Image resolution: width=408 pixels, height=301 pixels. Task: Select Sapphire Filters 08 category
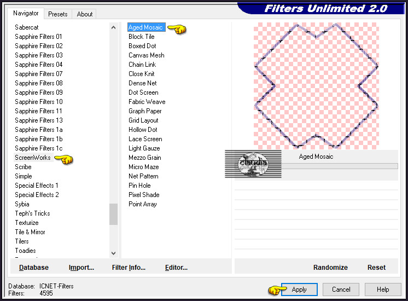point(38,83)
